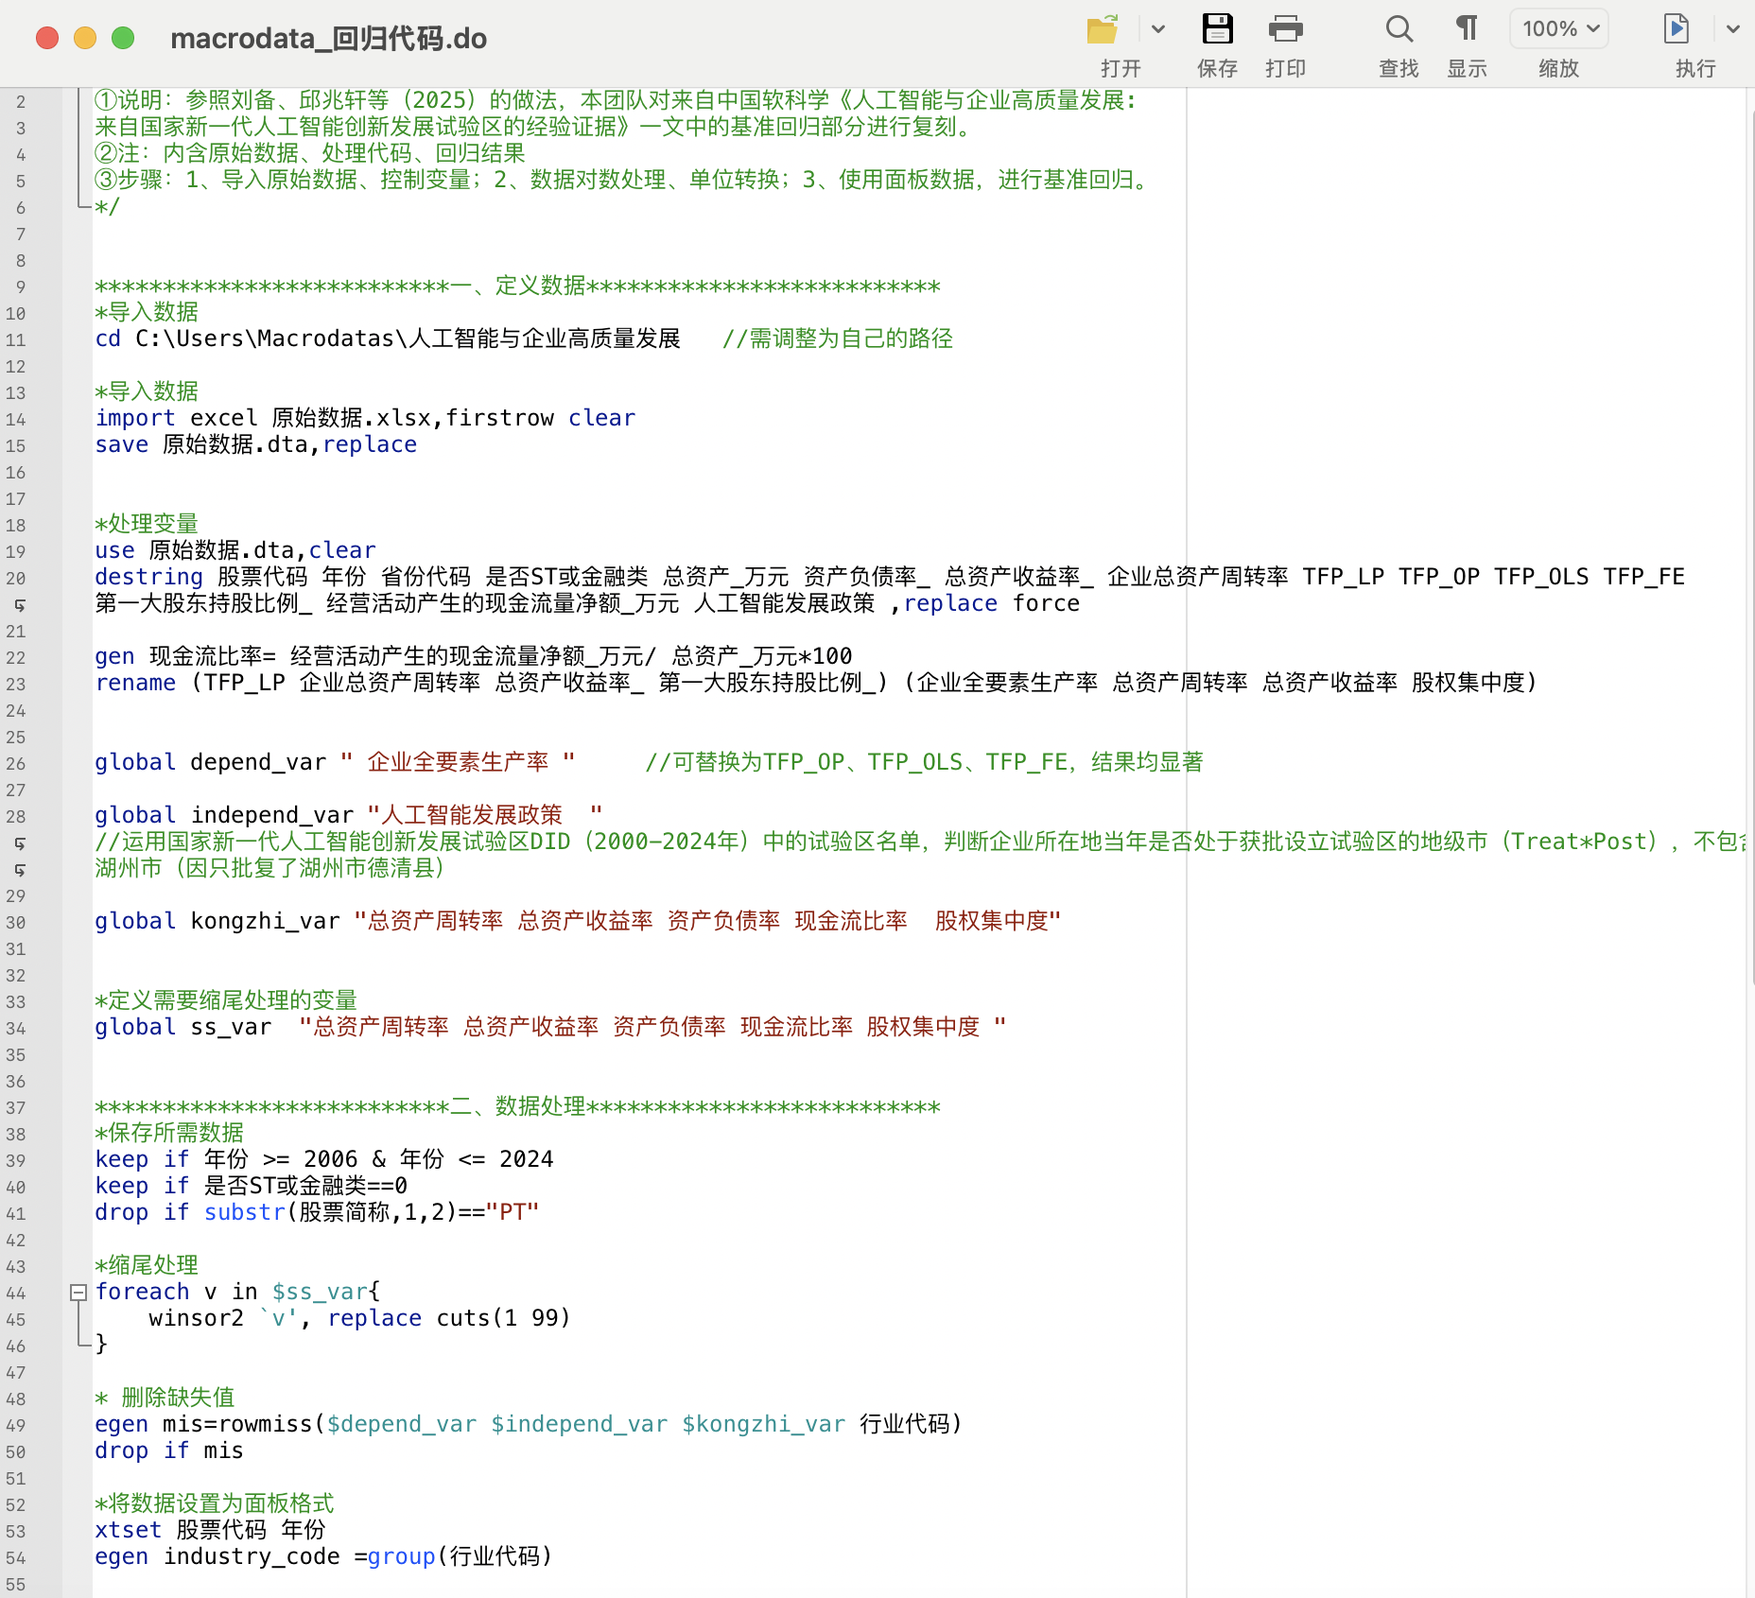Image resolution: width=1755 pixels, height=1598 pixels.
Task: Expand the arrow beside the Open icon
Action: point(1158,30)
